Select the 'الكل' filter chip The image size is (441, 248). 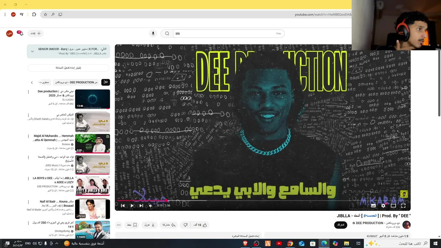(105, 82)
